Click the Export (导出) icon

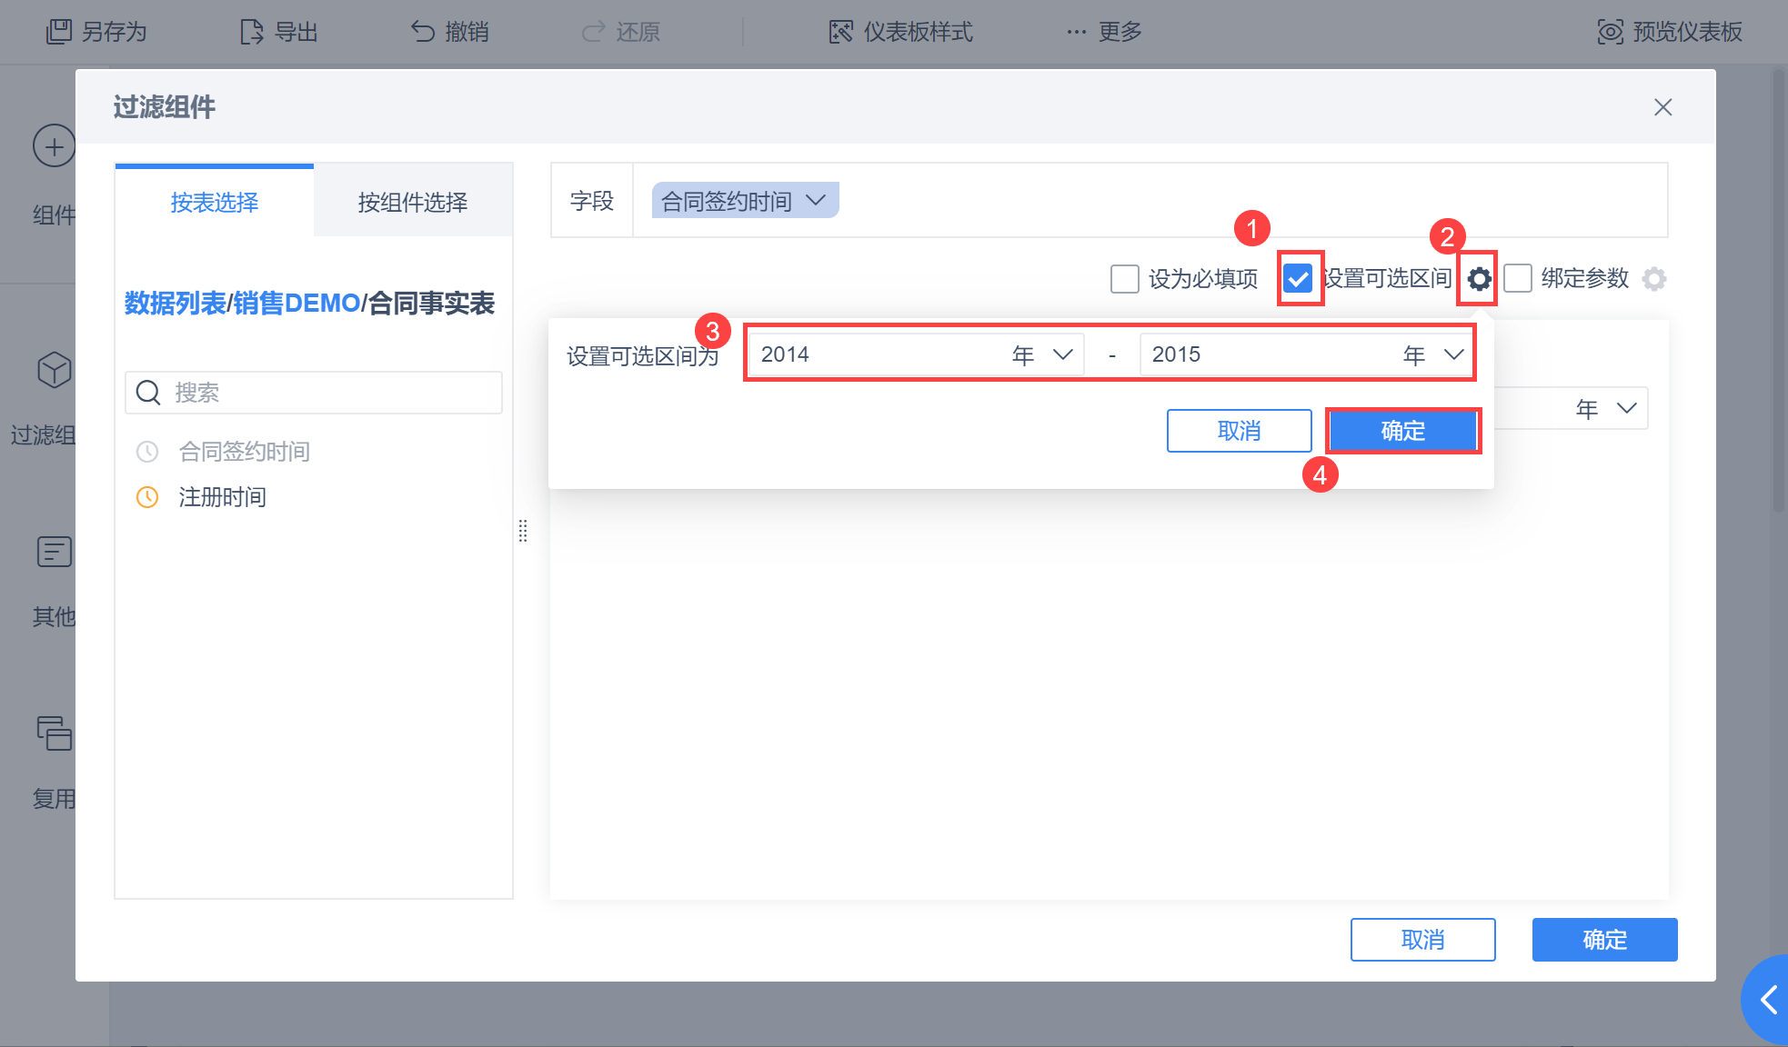(x=252, y=32)
